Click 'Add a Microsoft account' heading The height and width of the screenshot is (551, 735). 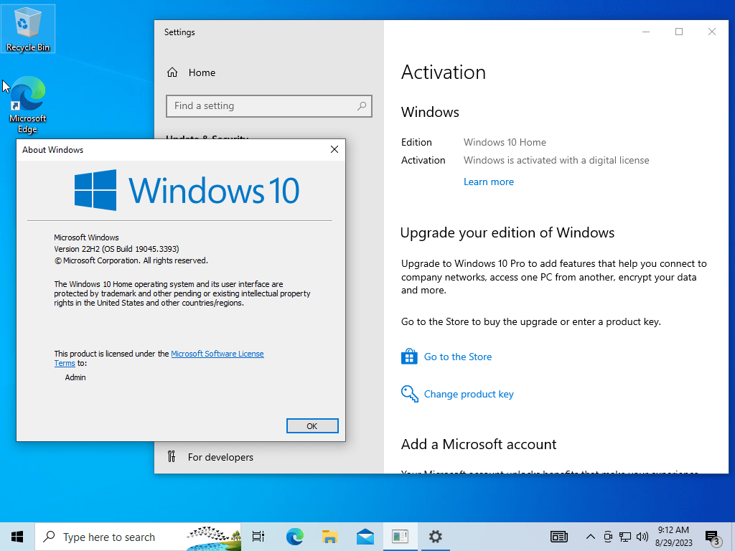[479, 444]
